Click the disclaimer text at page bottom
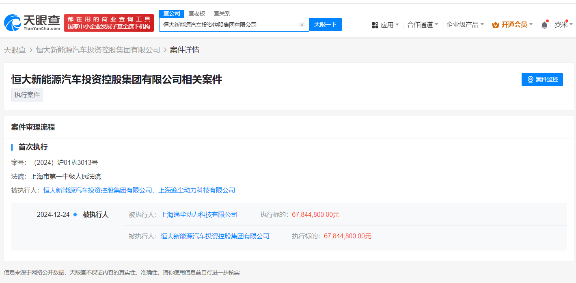The image size is (576, 283). tap(122, 272)
